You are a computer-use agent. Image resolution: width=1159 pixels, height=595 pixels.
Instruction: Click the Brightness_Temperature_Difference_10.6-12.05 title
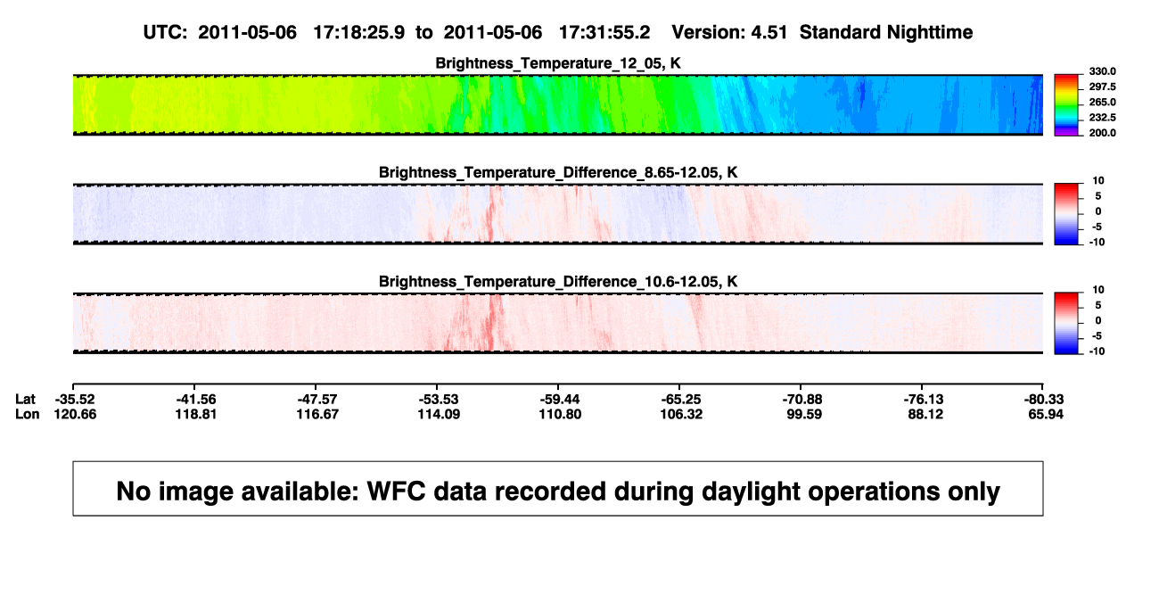(x=558, y=282)
